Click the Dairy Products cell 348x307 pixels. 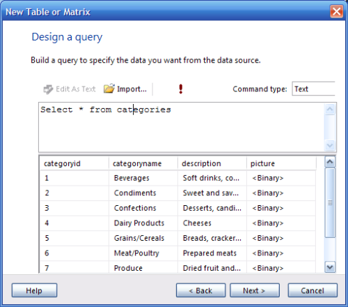143,223
